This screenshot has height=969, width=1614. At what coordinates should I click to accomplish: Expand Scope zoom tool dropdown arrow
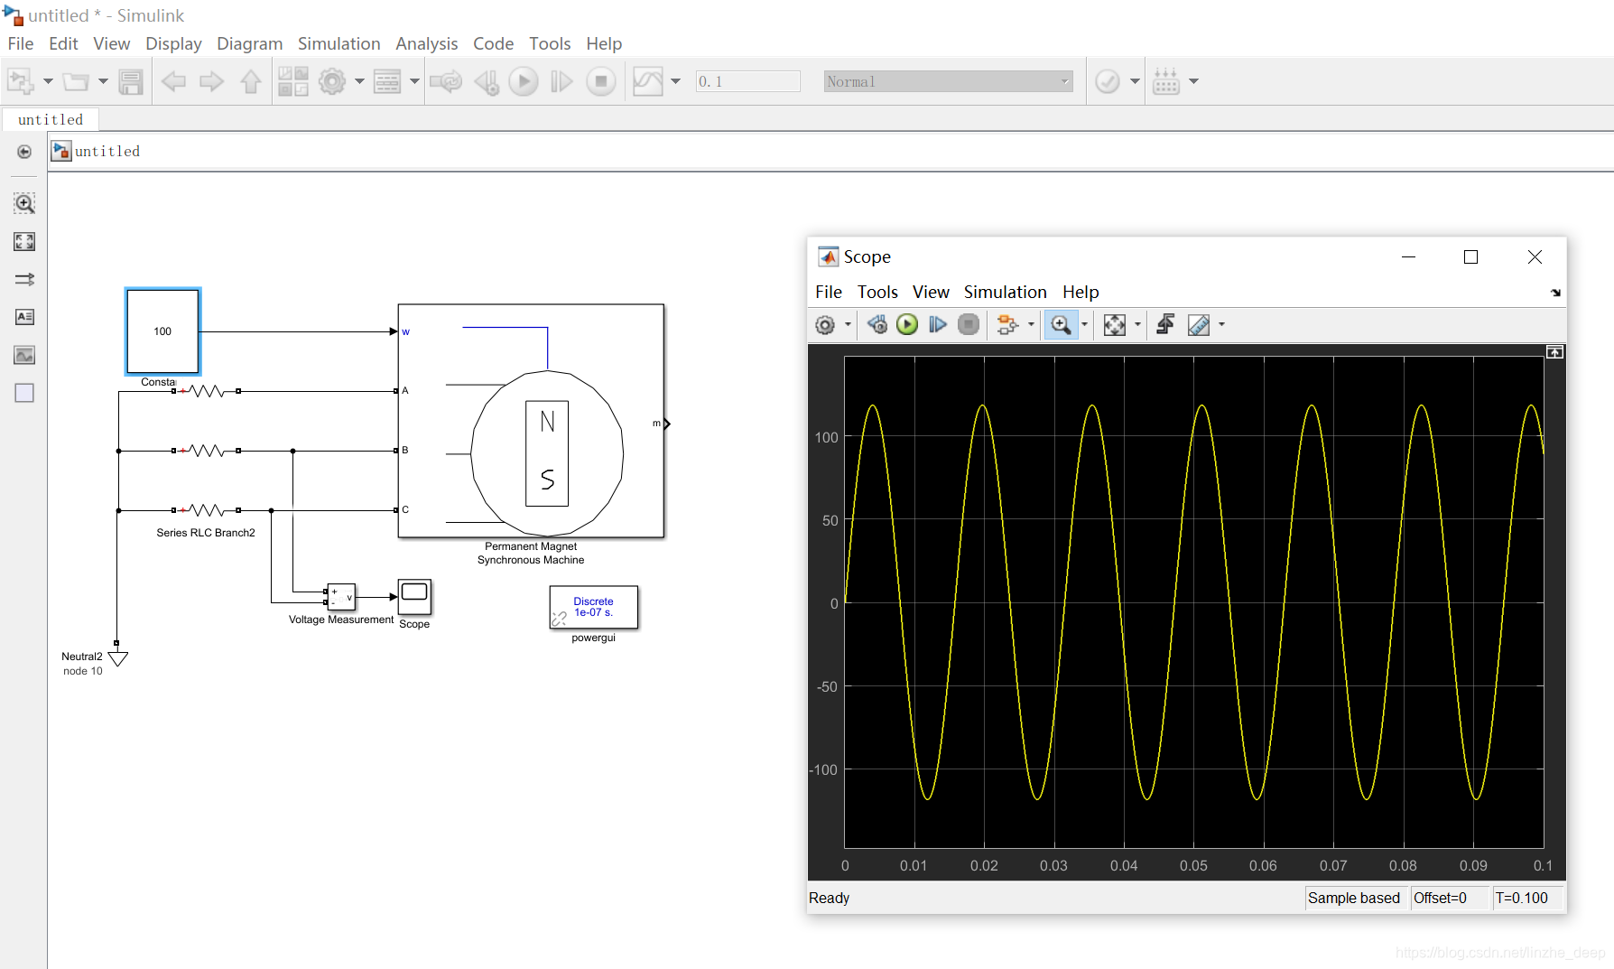(1085, 324)
